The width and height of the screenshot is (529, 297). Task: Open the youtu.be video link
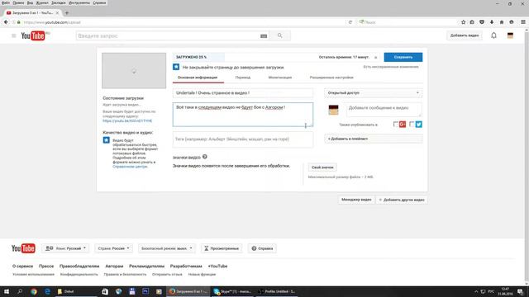point(127,121)
